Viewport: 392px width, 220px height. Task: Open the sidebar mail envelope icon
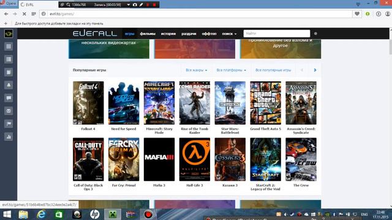pos(9,111)
